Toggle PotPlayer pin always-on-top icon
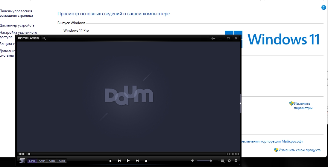 213,38
